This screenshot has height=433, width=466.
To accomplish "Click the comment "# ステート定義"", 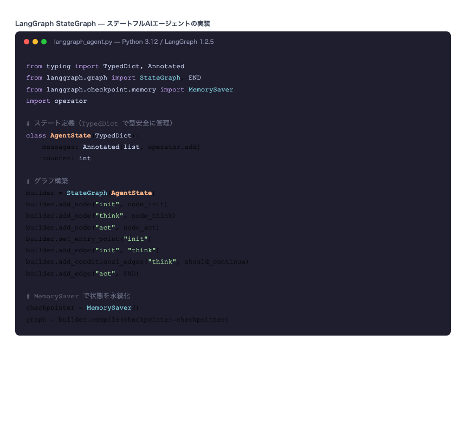I will click(x=99, y=123).
